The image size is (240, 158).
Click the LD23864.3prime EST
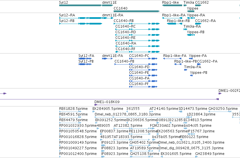point(189,117)
